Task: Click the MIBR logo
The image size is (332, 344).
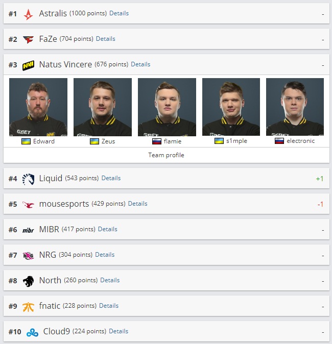Action: pos(28,230)
